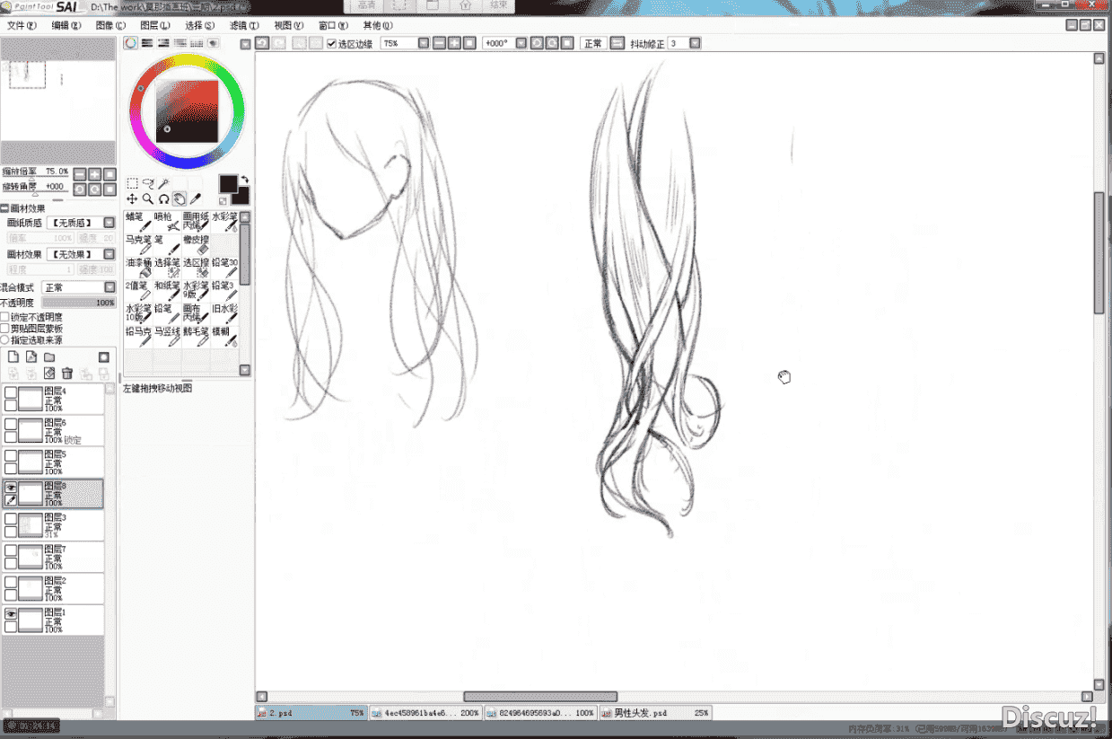The width and height of the screenshot is (1112, 739).
Task: Pick the eyedropper color picker tool
Action: coord(196,198)
